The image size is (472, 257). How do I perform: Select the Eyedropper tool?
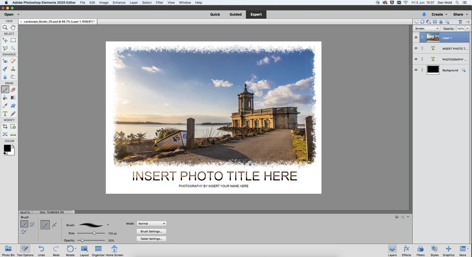5,105
